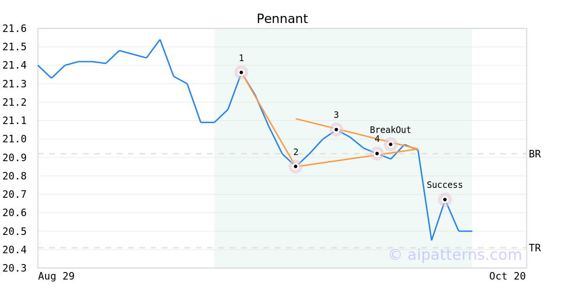The image size is (564, 296).
Task: Click the 20.5 y-axis price label
Action: [14, 232]
